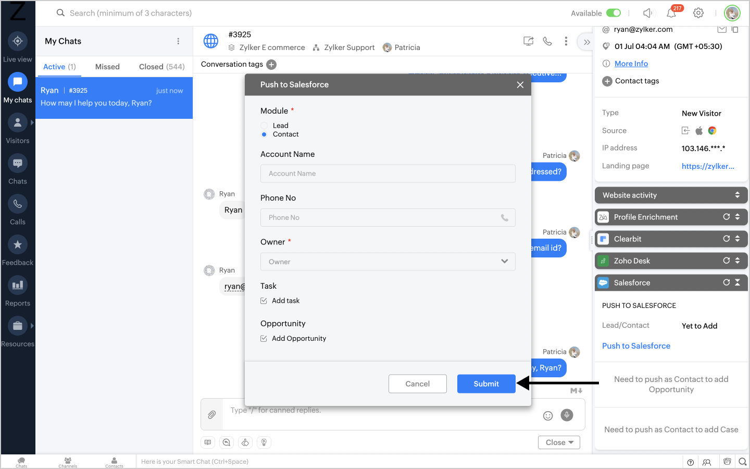Start a call using chat header phone icon
750x469 pixels.
pyautogui.click(x=547, y=41)
